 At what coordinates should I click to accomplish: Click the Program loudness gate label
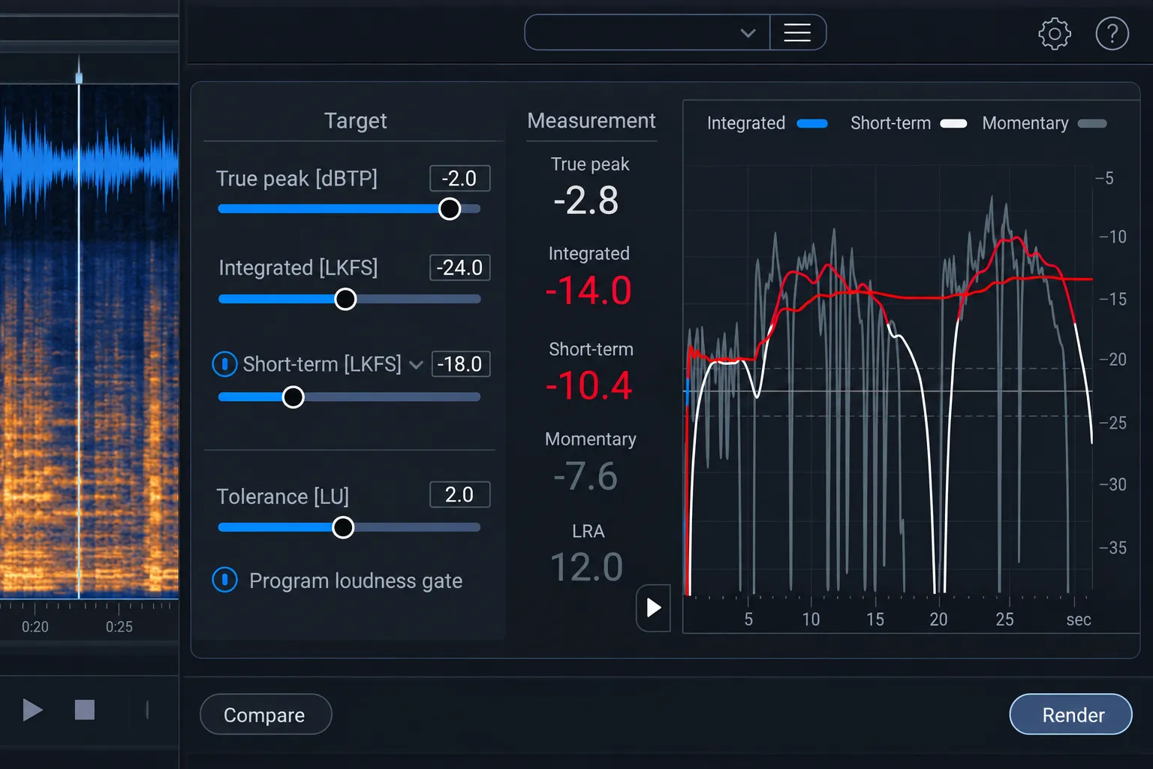(x=356, y=581)
